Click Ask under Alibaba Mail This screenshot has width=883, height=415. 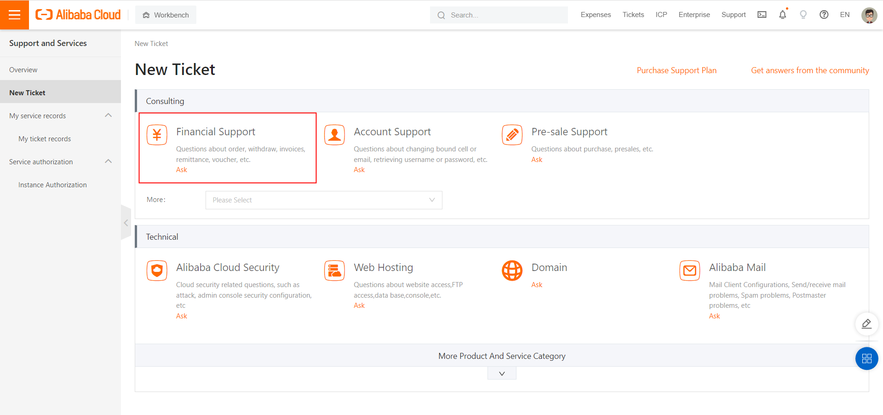tap(714, 316)
